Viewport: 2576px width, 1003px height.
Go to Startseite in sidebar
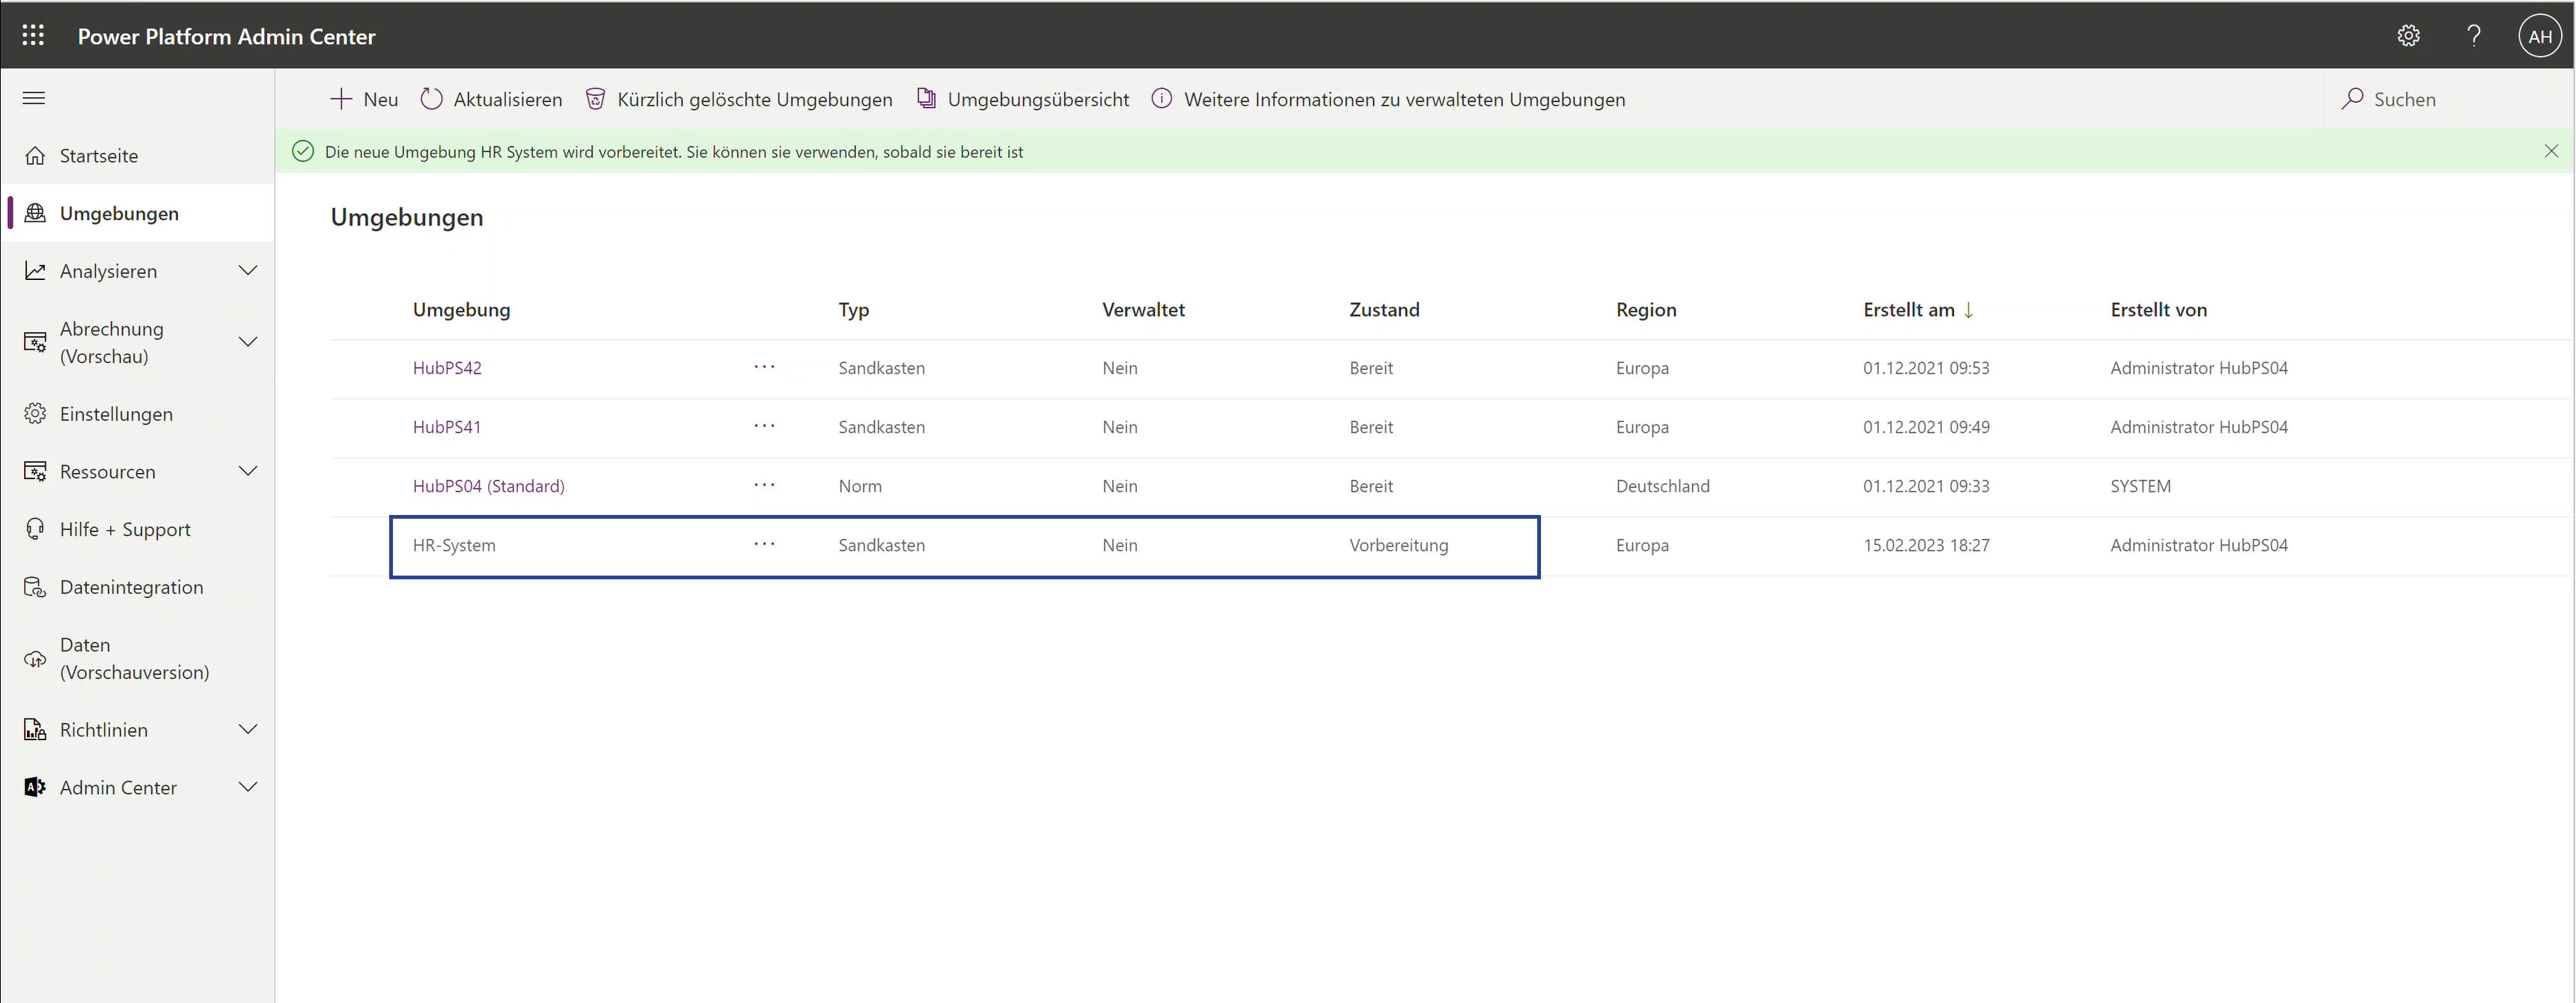(x=98, y=156)
